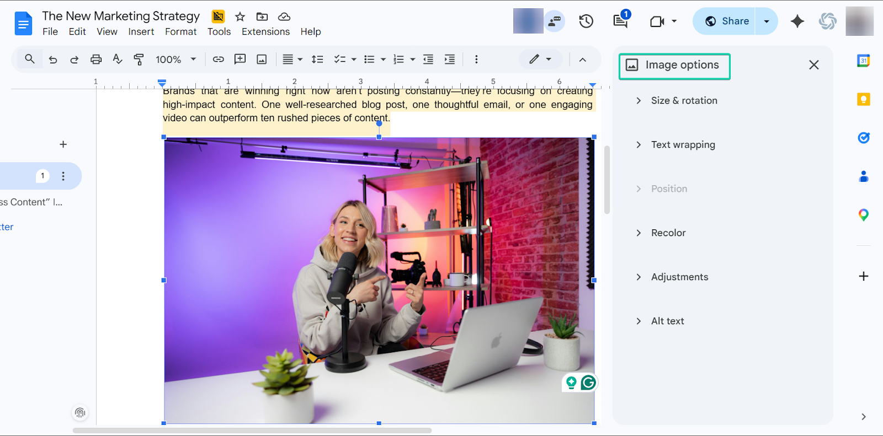Open the comments history icon
The image size is (883, 436).
[620, 21]
